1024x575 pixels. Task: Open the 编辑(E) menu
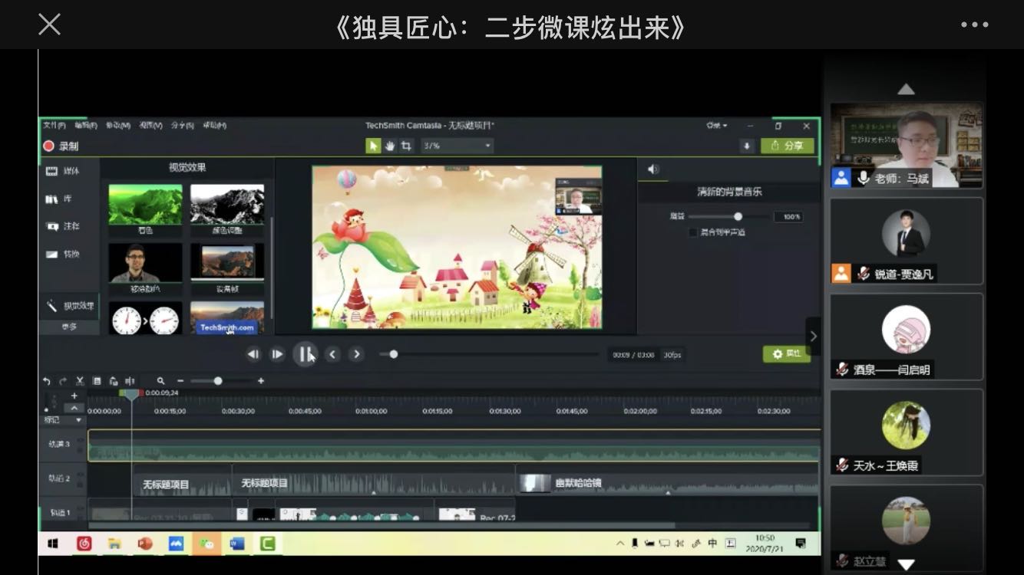point(85,126)
